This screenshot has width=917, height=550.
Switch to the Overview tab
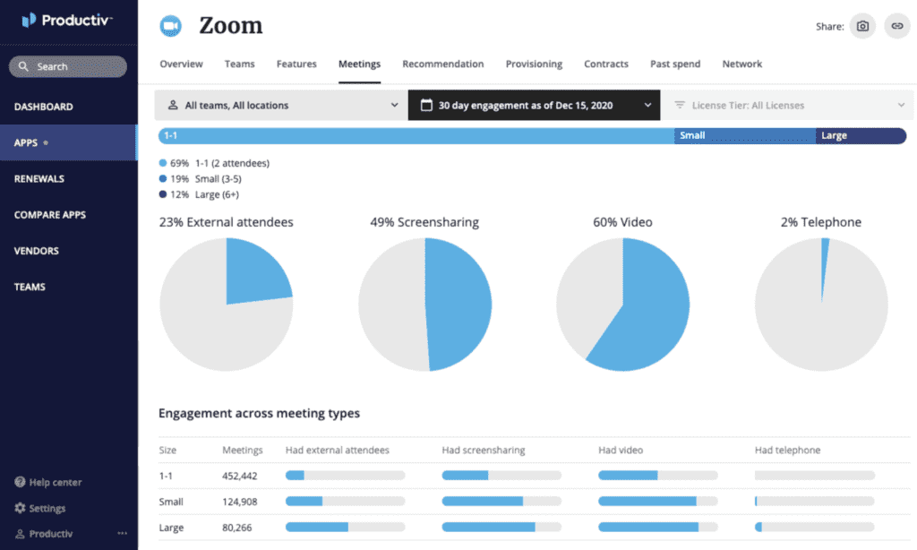pos(181,64)
